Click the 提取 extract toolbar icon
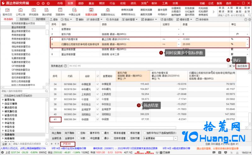The image size is (252, 155). (x=54, y=19)
